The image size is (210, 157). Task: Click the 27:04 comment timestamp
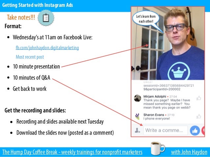pyautogui.click(x=173, y=97)
